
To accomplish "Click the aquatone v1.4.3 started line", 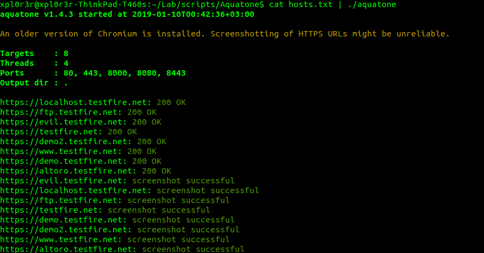I will [x=127, y=15].
